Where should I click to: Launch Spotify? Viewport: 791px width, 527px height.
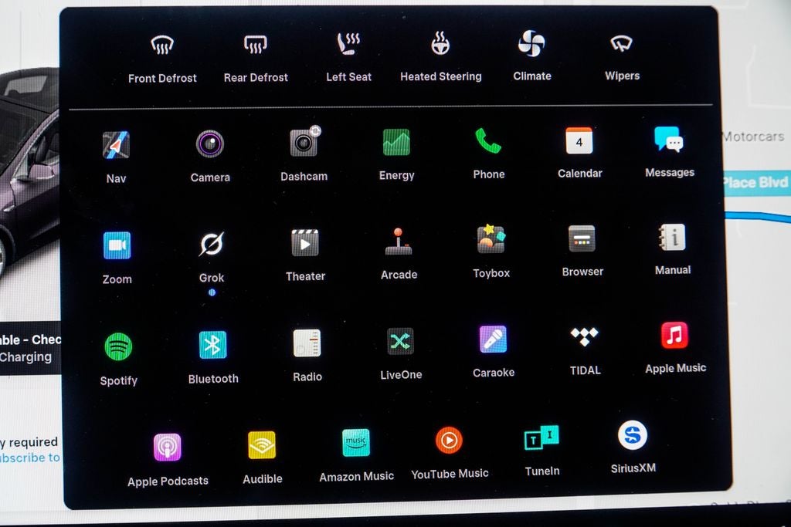tap(118, 346)
